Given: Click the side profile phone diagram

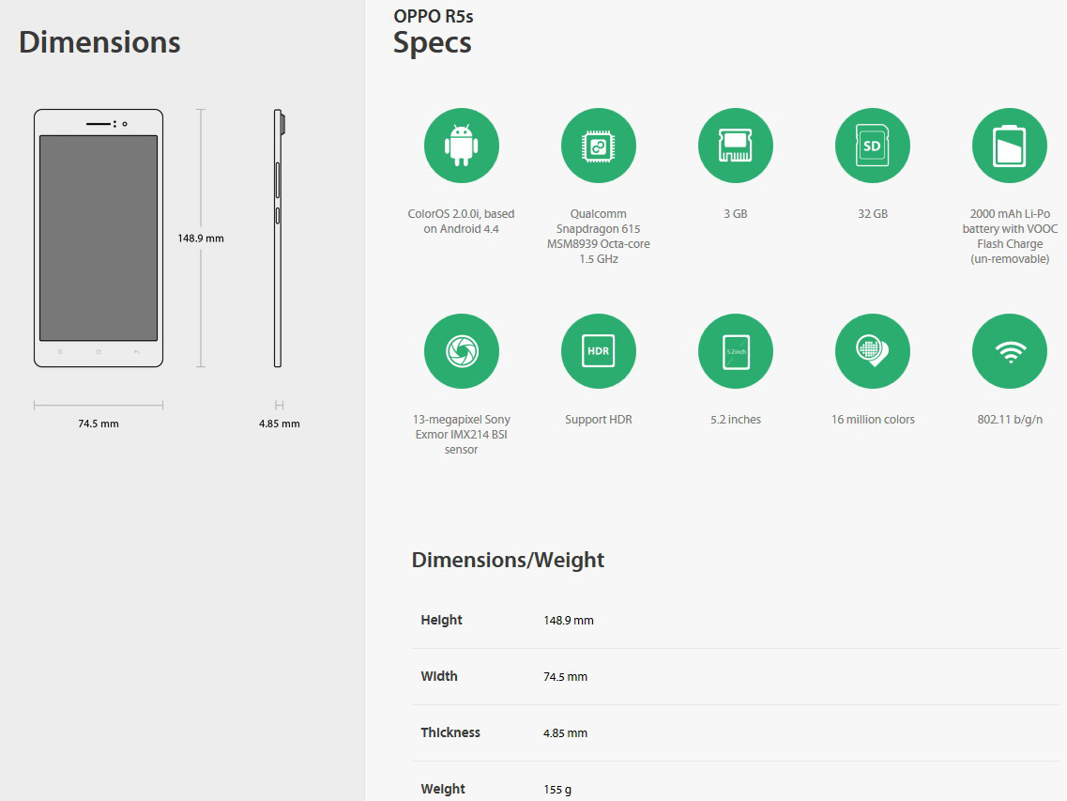Looking at the screenshot, I should tap(279, 239).
